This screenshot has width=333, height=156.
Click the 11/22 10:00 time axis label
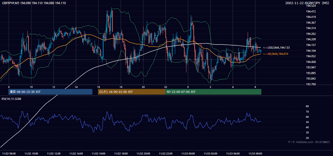[x=31, y=154]
